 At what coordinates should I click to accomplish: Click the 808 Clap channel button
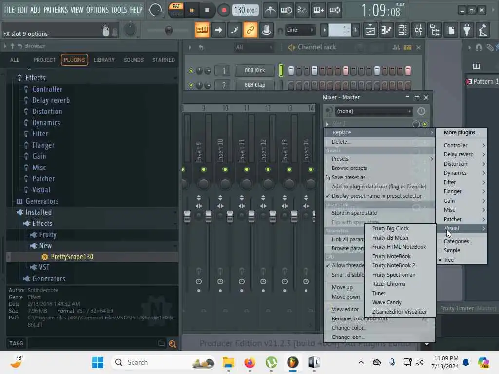pos(254,85)
